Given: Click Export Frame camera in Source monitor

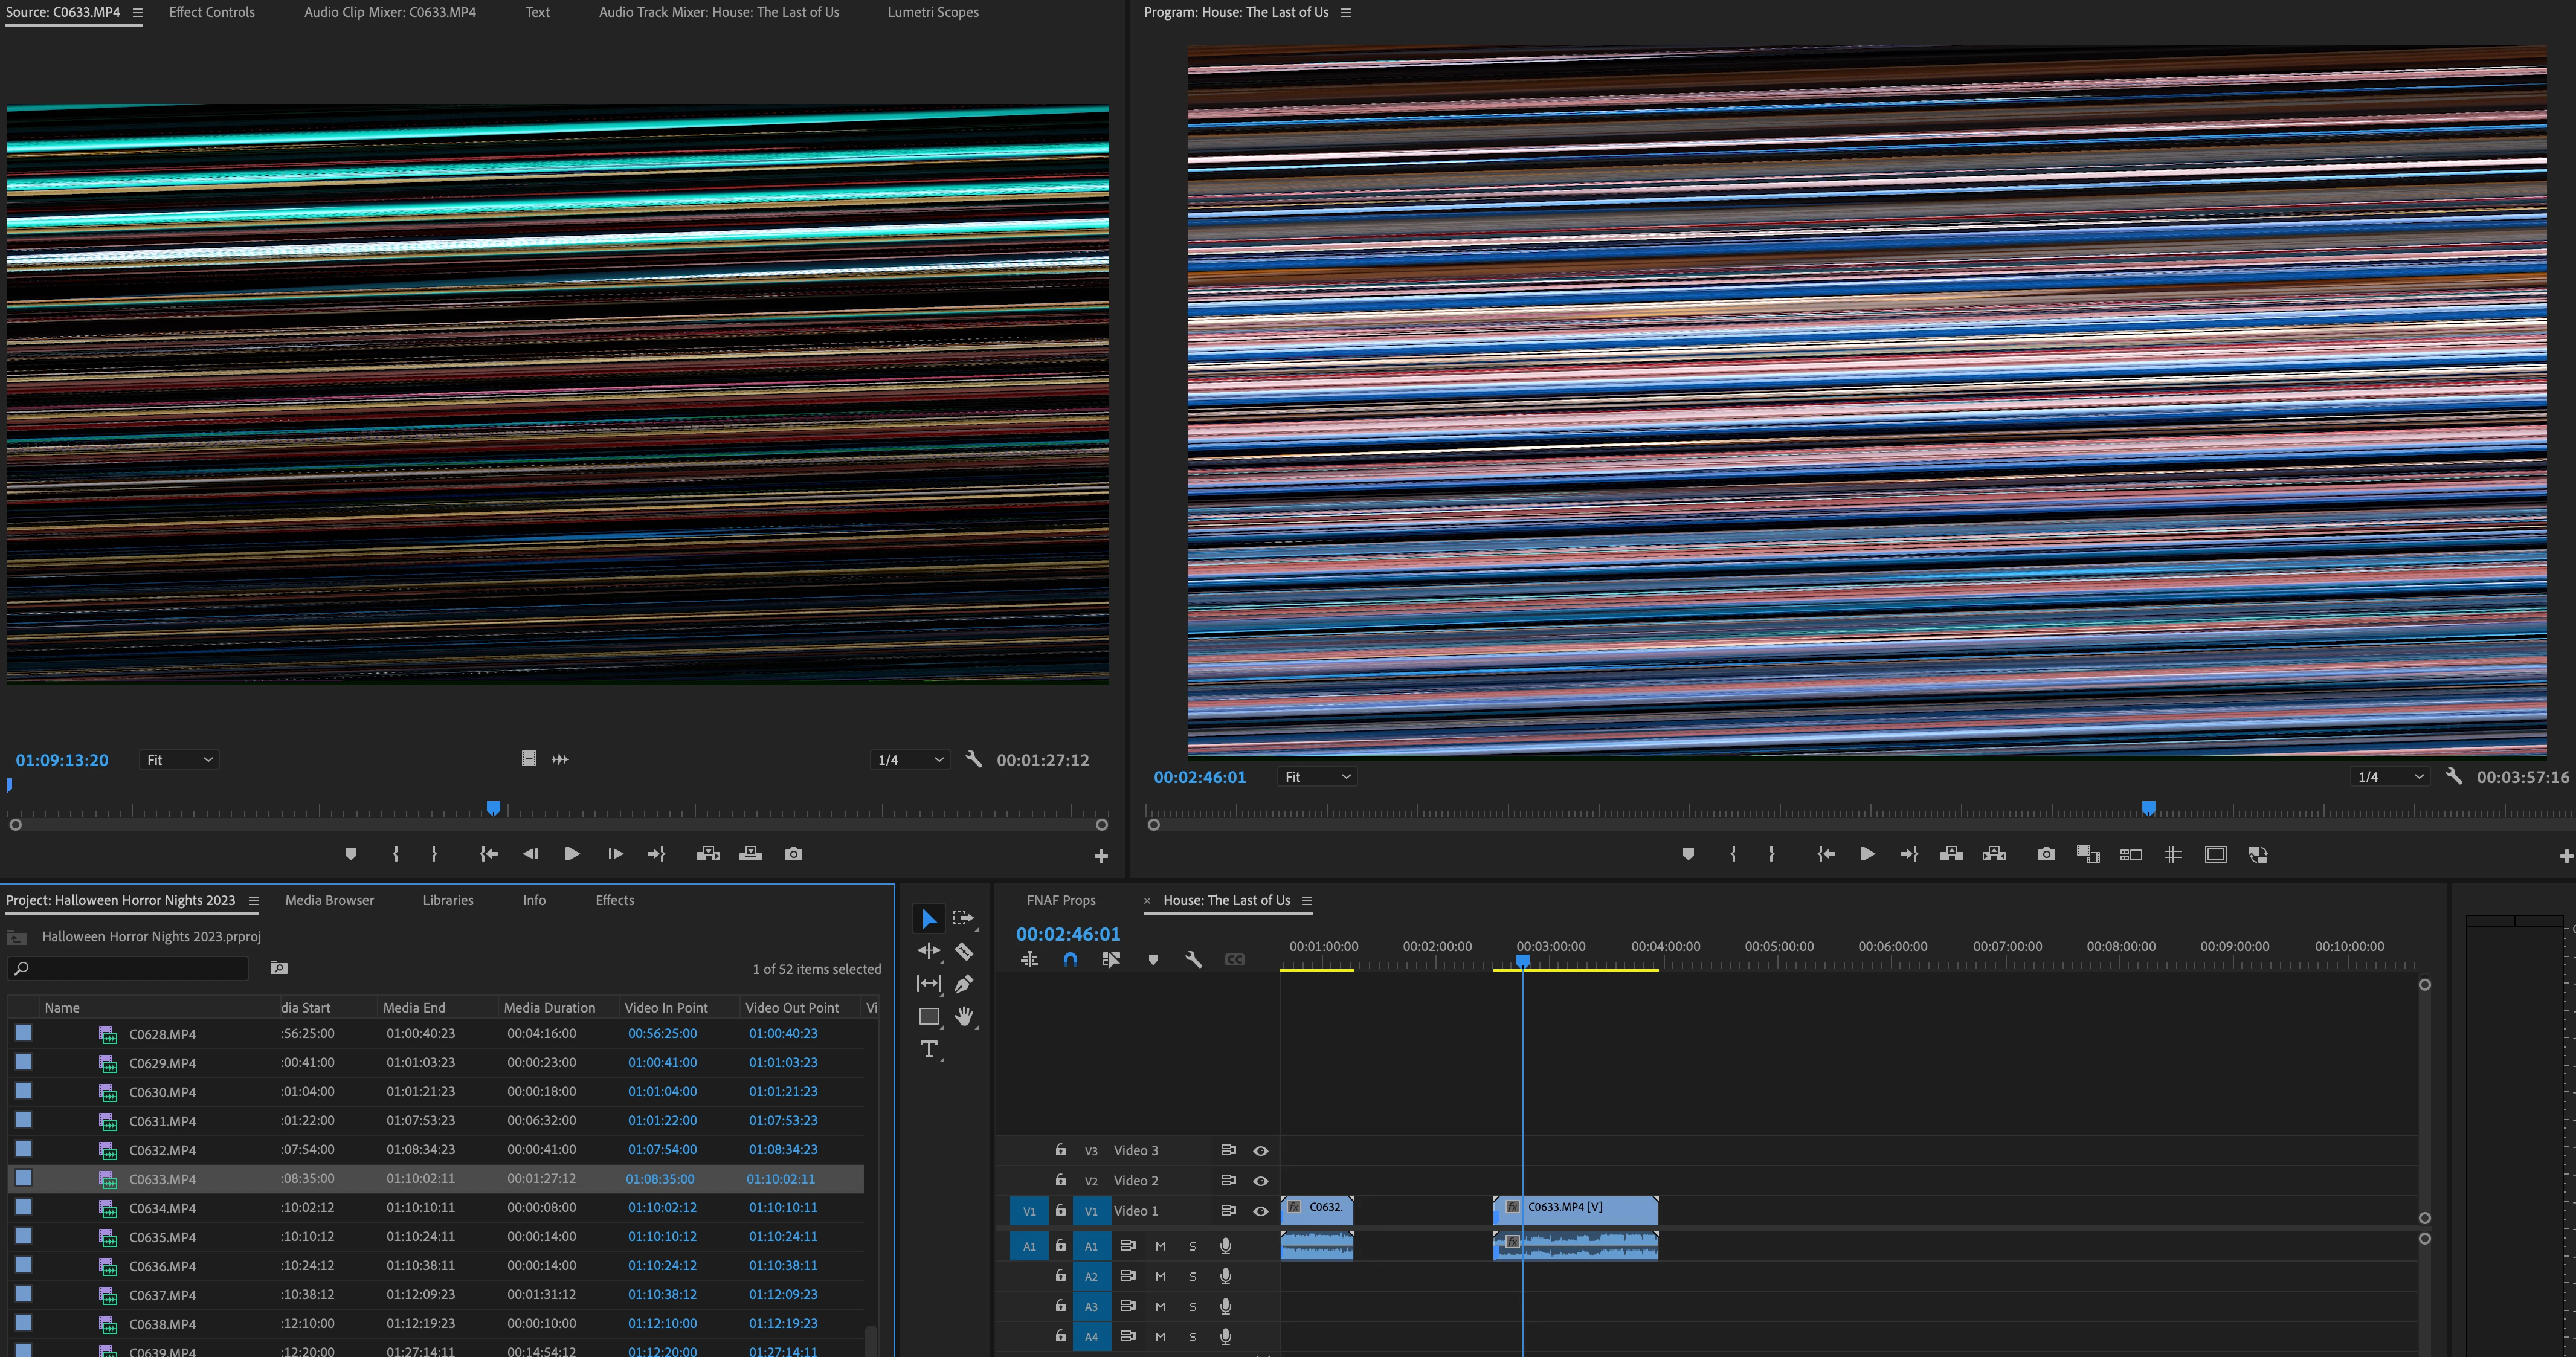Looking at the screenshot, I should [x=793, y=854].
